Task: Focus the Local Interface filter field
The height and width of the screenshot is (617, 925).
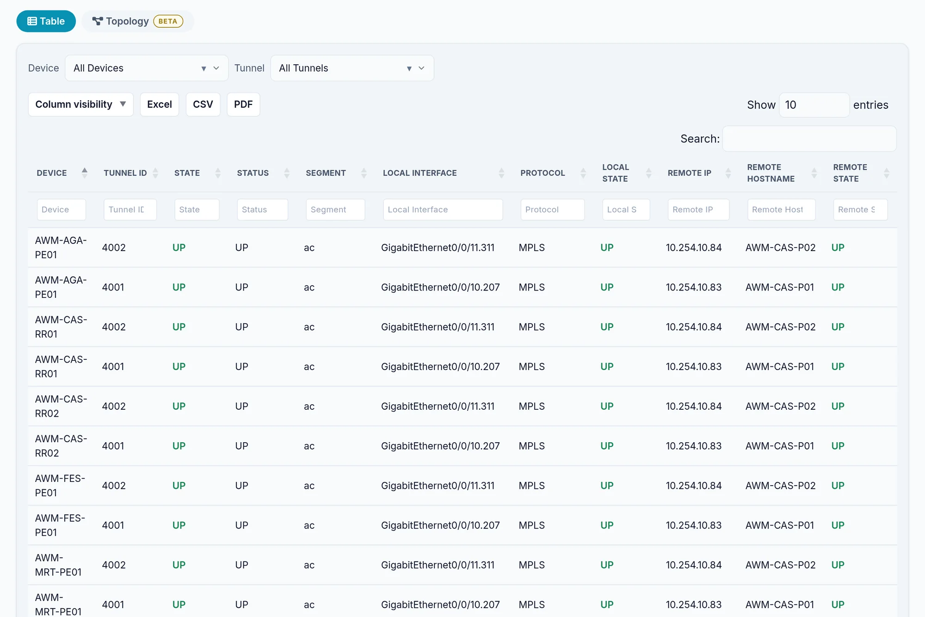Action: 443,210
